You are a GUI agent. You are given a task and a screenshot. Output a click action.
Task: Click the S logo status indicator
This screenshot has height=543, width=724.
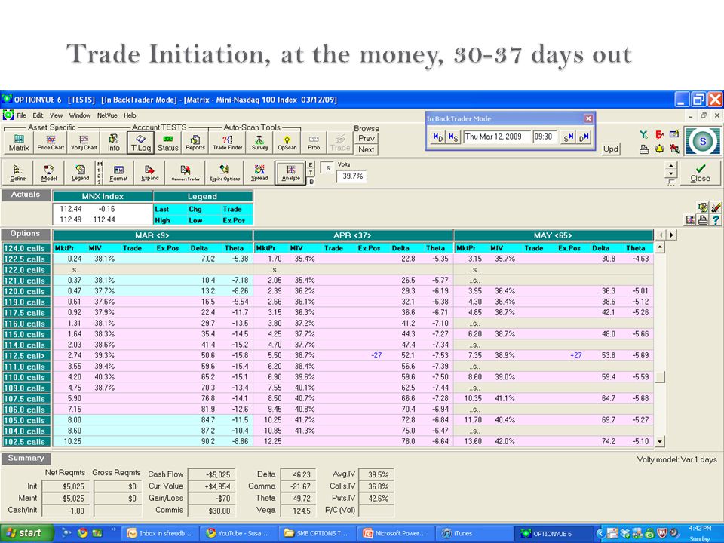click(x=702, y=141)
